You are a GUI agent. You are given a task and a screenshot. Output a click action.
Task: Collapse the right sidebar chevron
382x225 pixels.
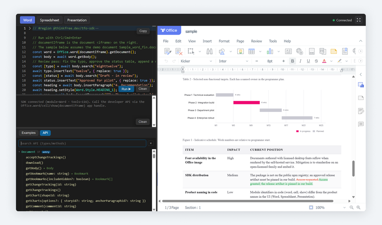[x=361, y=74]
